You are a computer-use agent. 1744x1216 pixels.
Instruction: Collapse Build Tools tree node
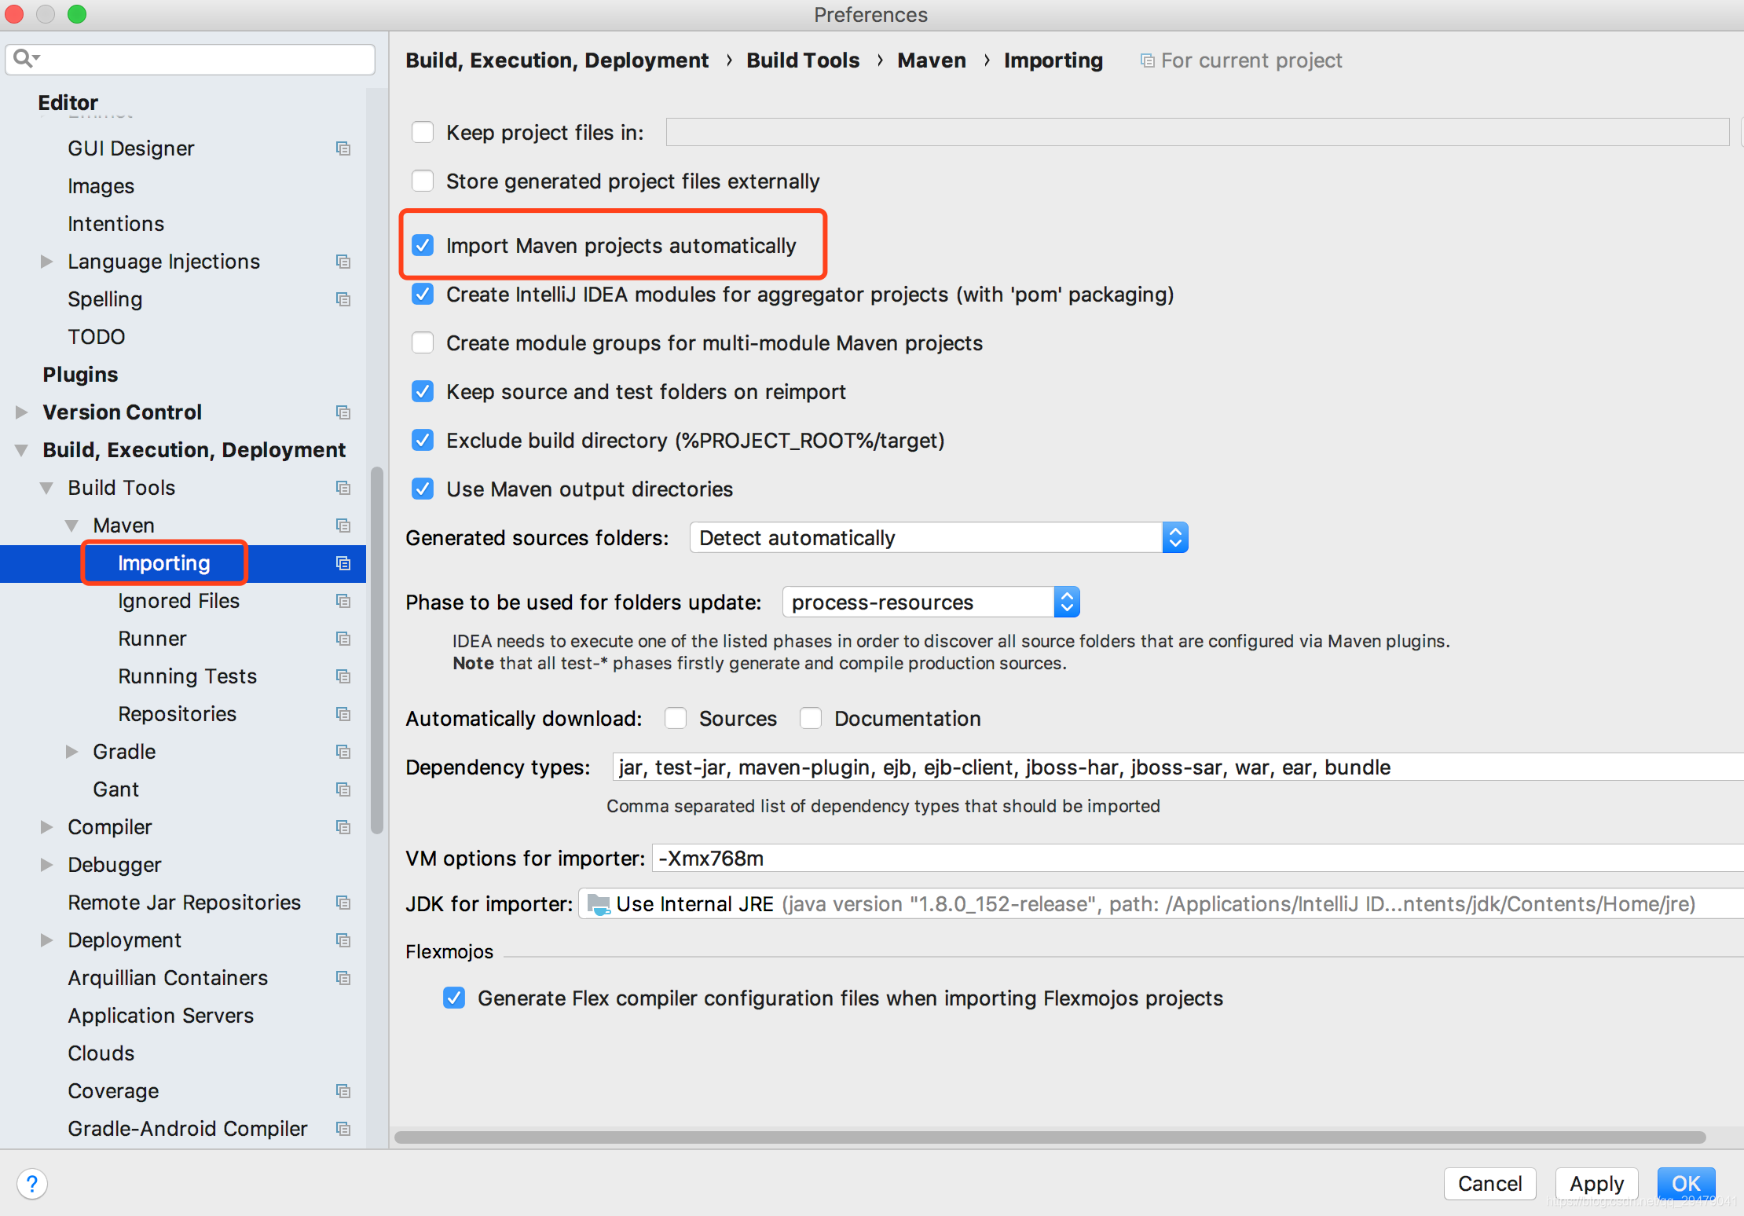click(x=46, y=488)
